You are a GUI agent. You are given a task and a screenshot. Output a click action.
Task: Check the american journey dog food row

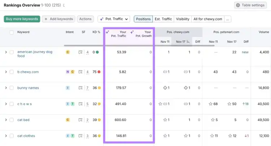[x=12, y=52]
